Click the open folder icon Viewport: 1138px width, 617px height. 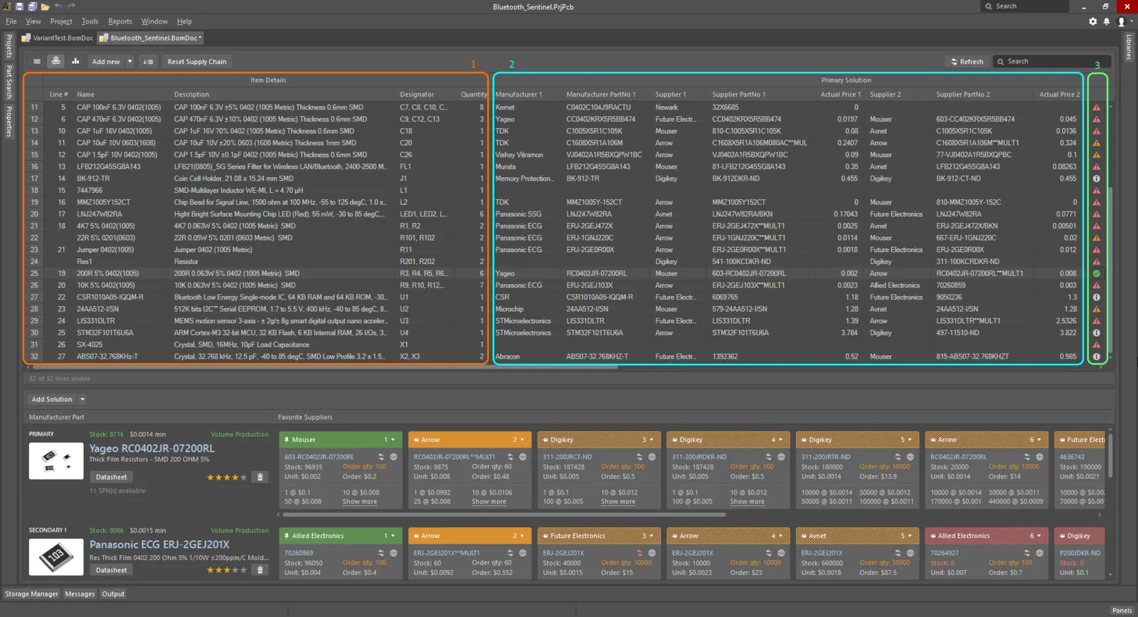pyautogui.click(x=45, y=6)
